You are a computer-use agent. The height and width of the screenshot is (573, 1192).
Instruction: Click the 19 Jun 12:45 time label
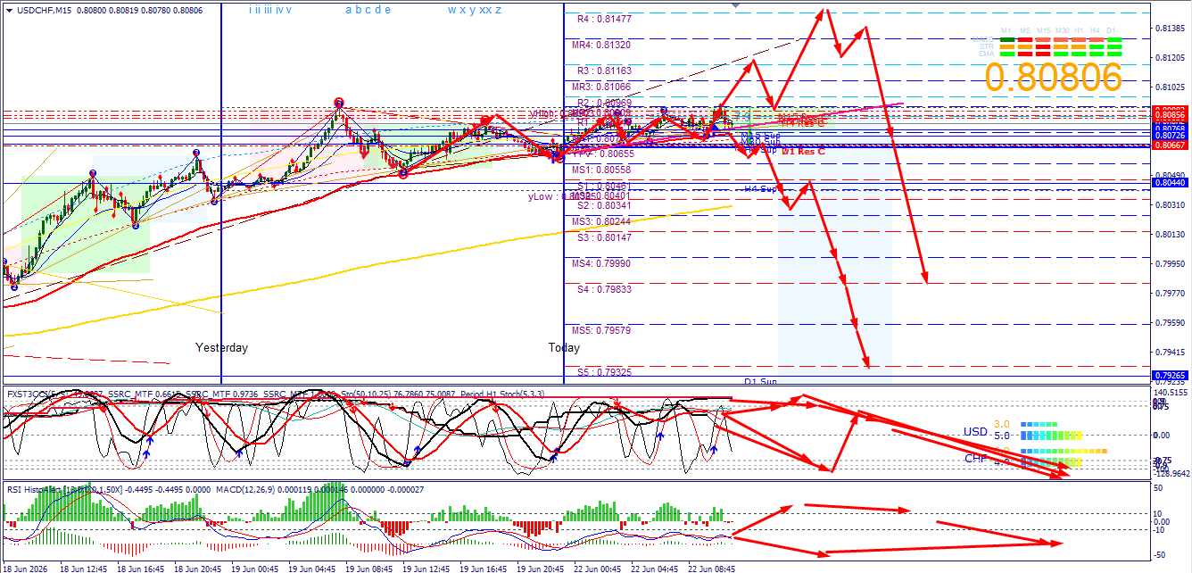[x=426, y=568]
